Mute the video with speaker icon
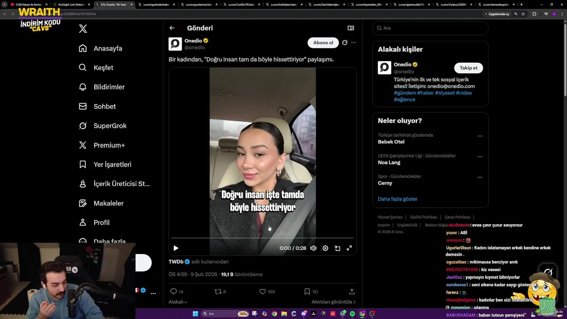This screenshot has height=319, width=567. (x=313, y=248)
